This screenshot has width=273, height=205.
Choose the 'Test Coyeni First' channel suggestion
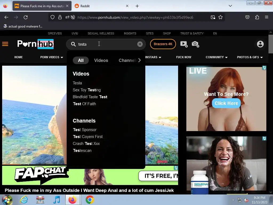[88, 137]
